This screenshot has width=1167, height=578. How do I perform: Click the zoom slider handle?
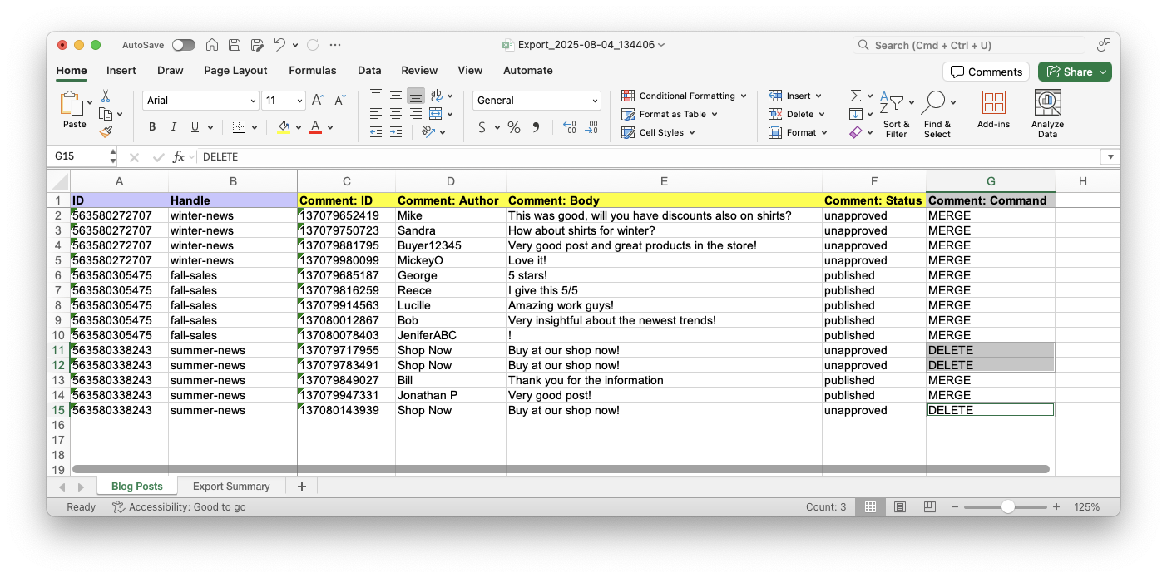click(x=1007, y=506)
